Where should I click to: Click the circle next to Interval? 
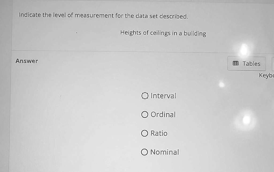coord(145,96)
